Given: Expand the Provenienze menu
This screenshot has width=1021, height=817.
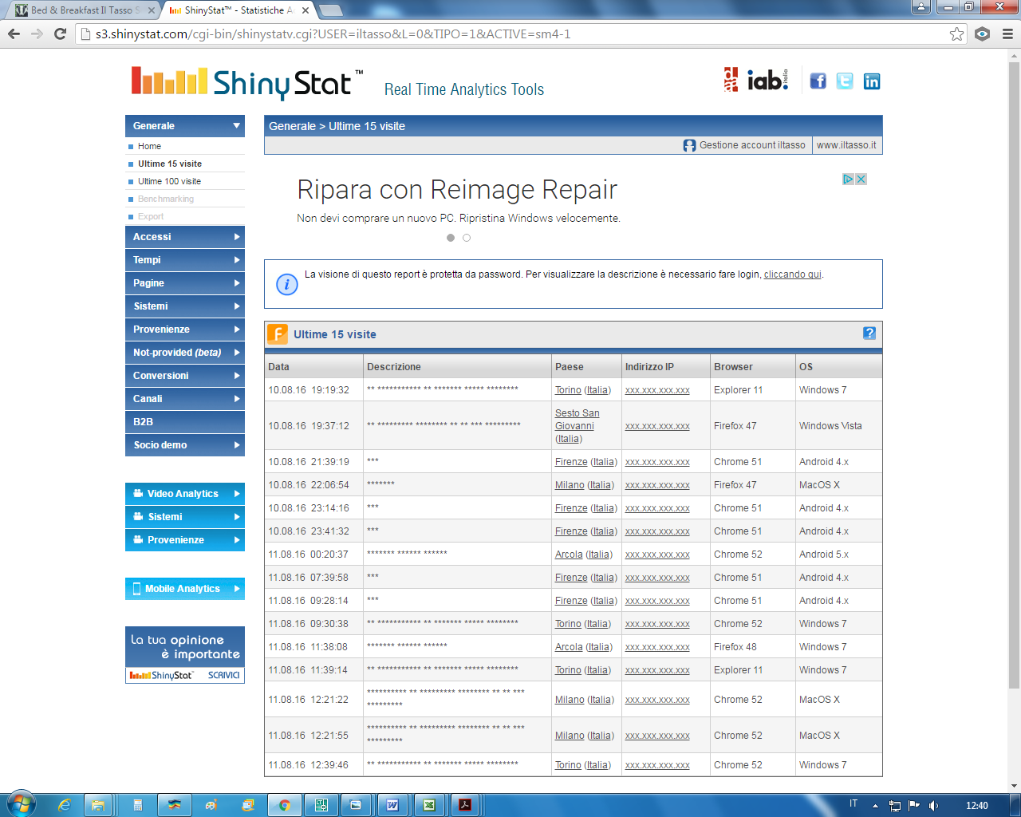Looking at the screenshot, I should point(185,330).
